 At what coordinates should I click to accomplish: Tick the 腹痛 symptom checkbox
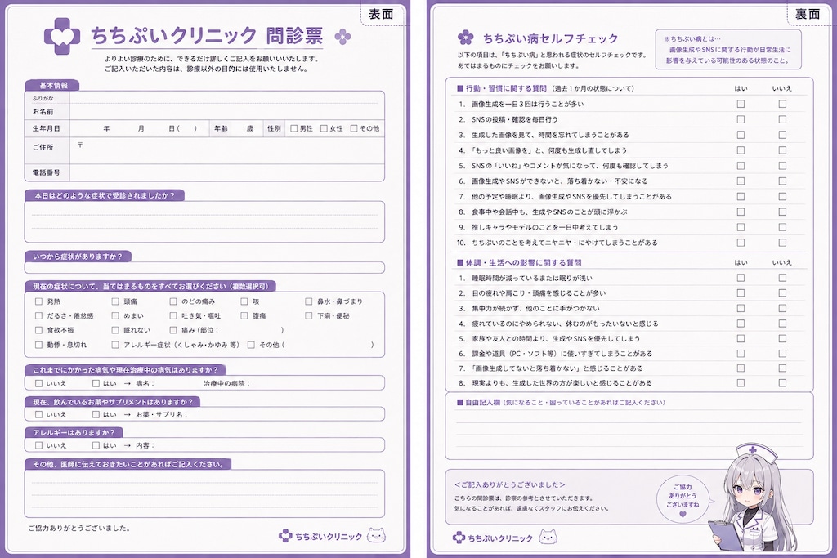[x=244, y=316]
